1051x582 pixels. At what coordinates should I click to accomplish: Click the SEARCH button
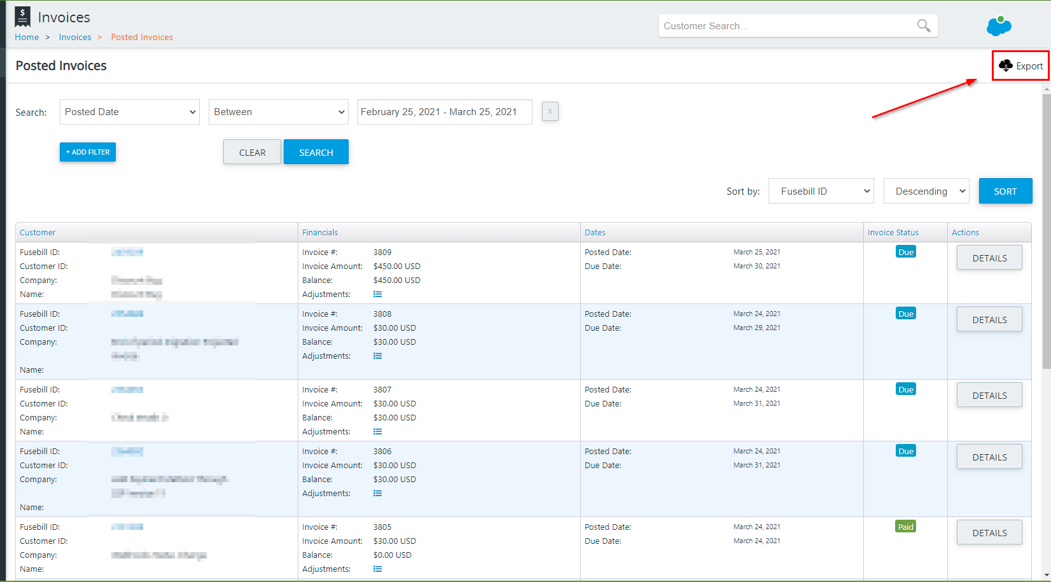[316, 152]
